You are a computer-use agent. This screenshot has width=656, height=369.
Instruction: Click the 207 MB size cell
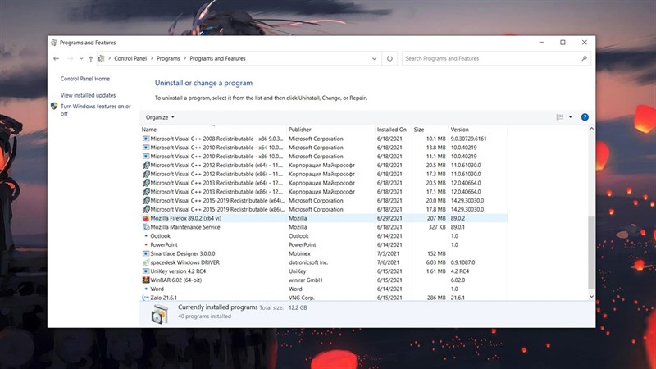[x=436, y=218]
